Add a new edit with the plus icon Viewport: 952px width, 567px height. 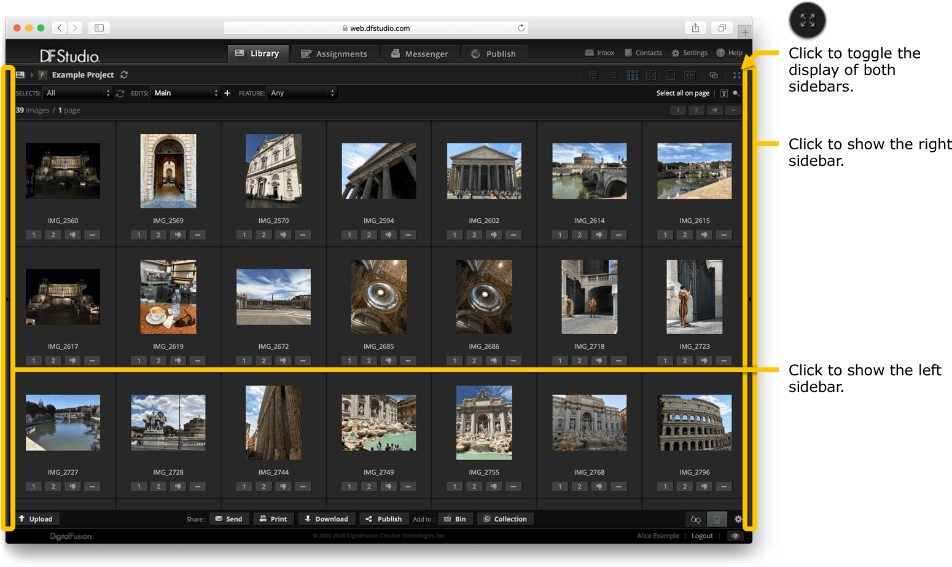click(x=227, y=93)
